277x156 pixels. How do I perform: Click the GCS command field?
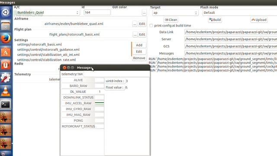coord(231,46)
